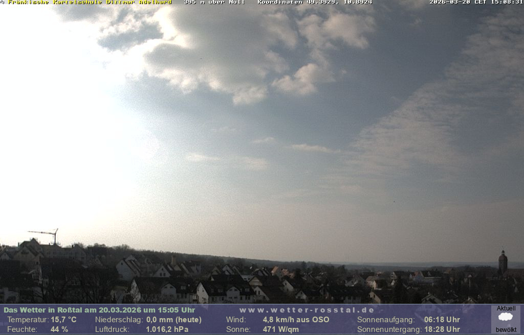
Task: Click the Wind reading 4,8 km/h aus OSO
Action: 296,320
